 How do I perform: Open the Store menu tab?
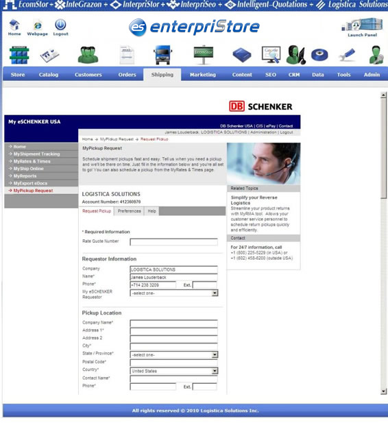tap(18, 75)
